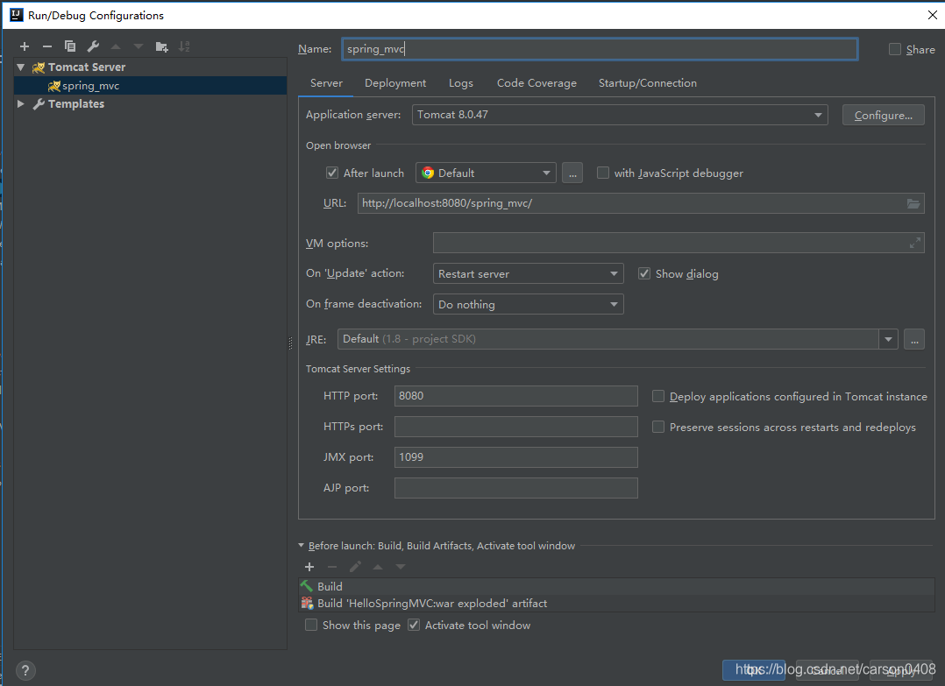Screen dimensions: 945x686
Task: Click the VM options input field
Action: pyautogui.click(x=679, y=243)
